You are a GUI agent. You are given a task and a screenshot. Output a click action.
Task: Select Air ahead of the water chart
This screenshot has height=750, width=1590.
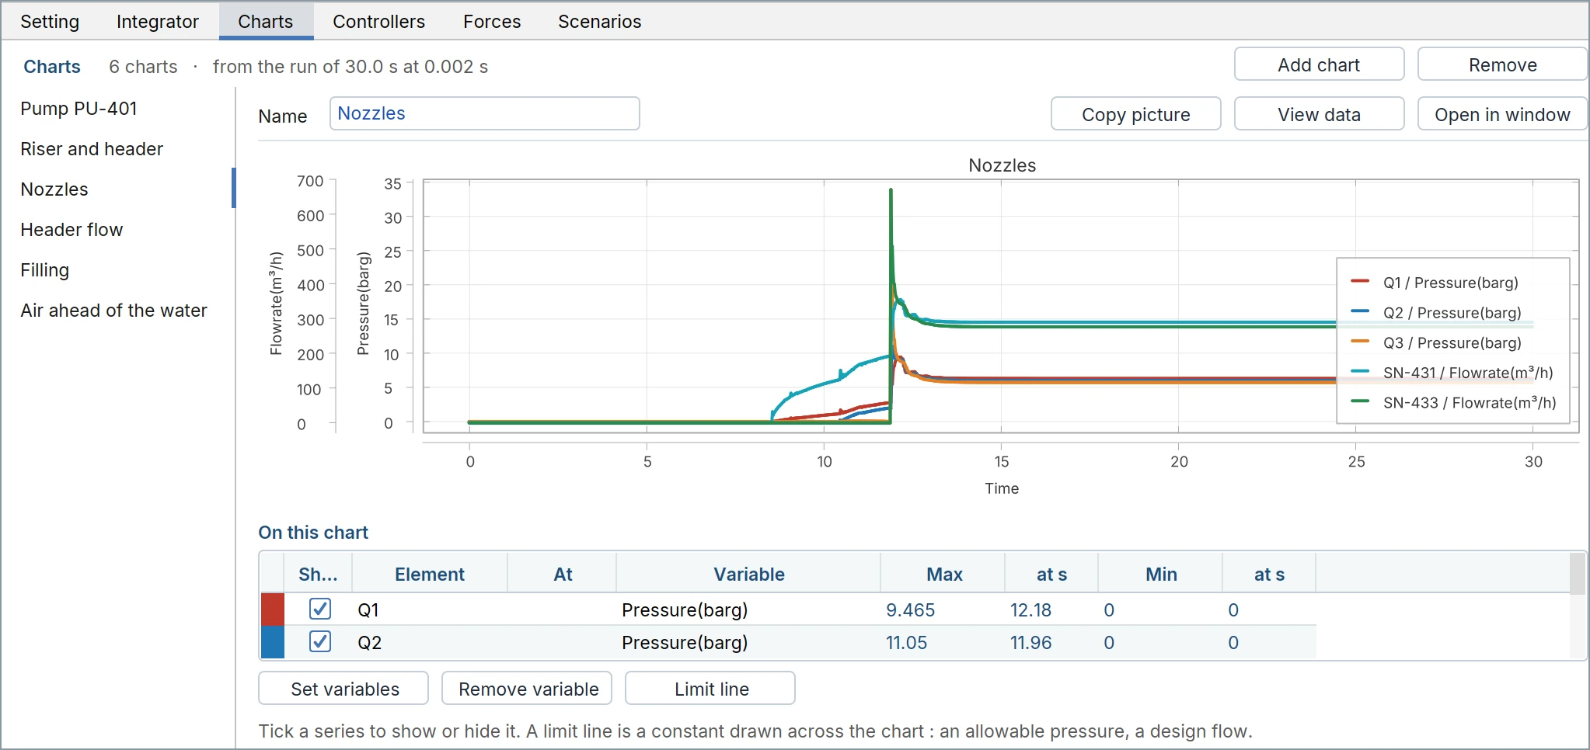(118, 311)
